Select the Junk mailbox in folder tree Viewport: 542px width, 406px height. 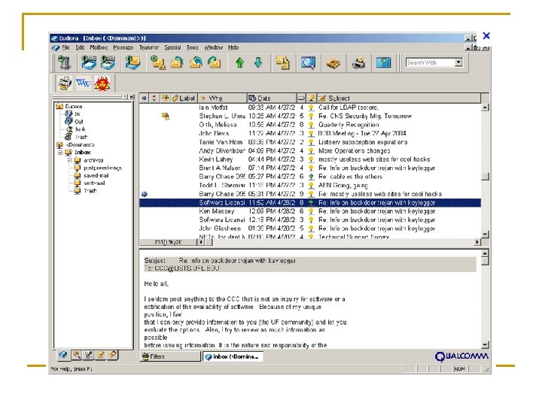click(81, 129)
